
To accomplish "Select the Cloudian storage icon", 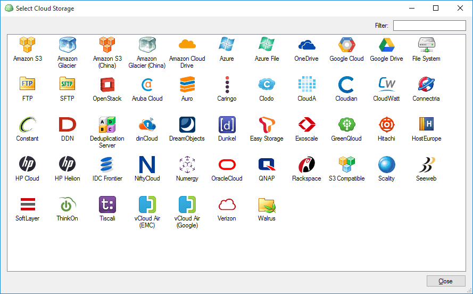I will tap(346, 85).
